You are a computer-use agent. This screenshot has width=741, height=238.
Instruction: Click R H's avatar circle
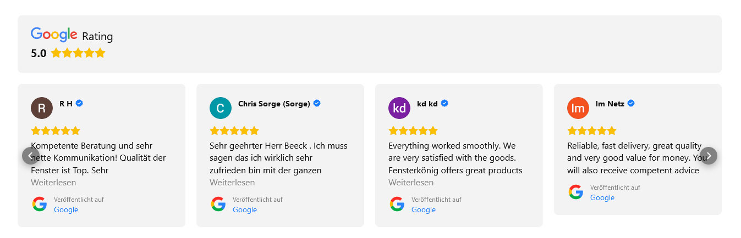(x=42, y=108)
